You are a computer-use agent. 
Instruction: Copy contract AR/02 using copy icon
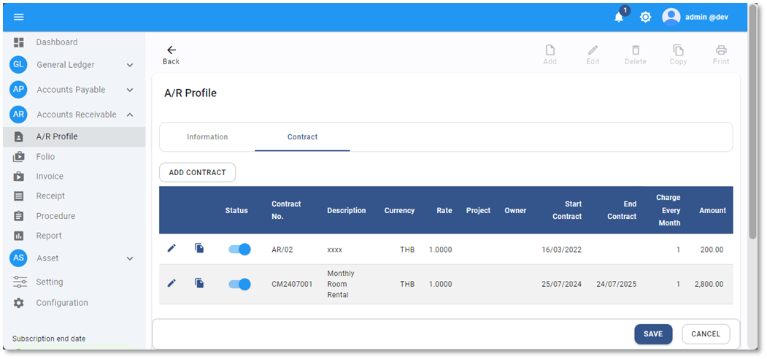coord(199,249)
